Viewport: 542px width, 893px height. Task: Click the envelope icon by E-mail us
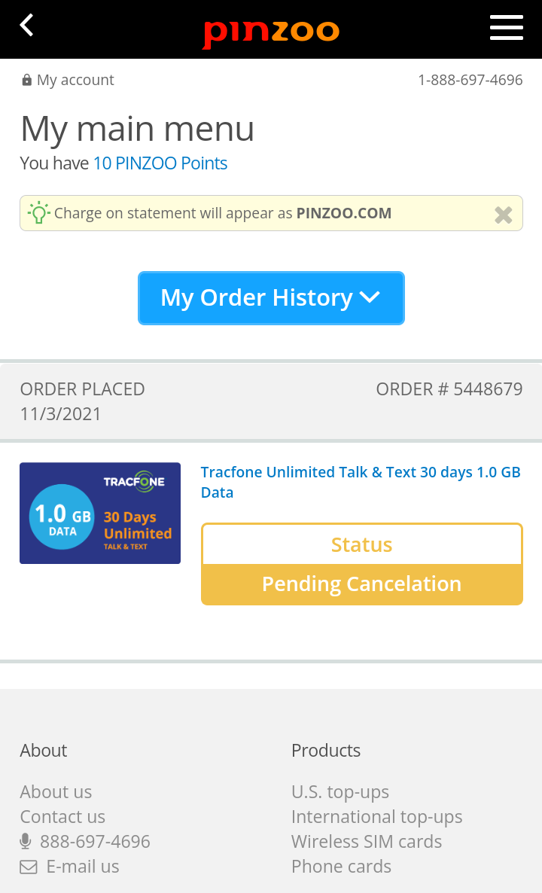(x=29, y=867)
